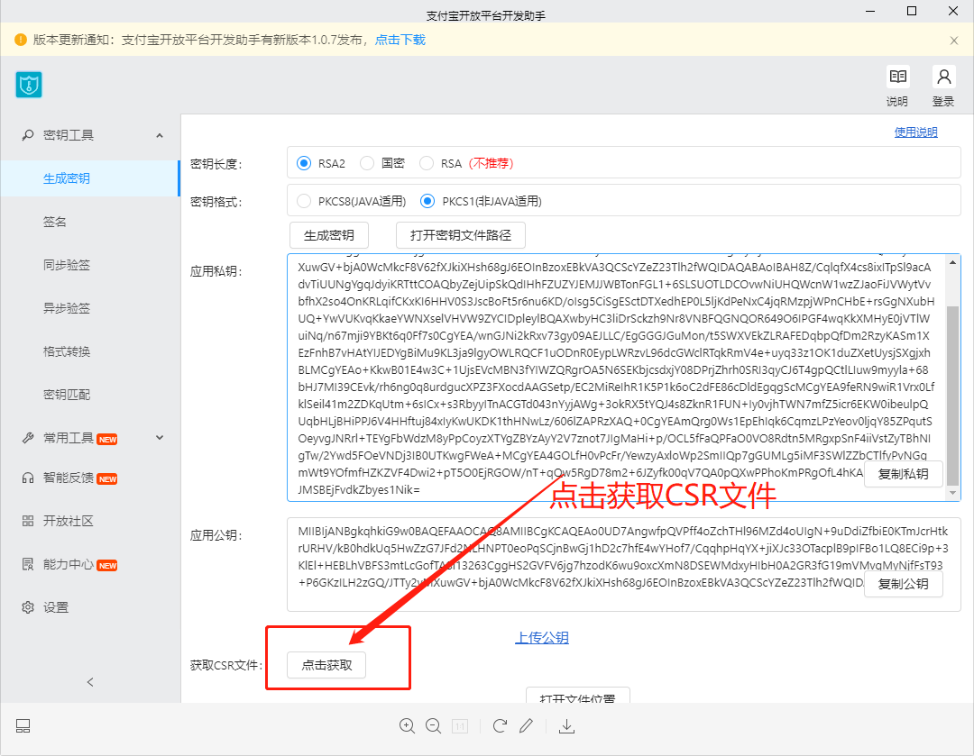Click the Alipay shield logo icon
Viewport: 974px width, 756px height.
(x=29, y=85)
